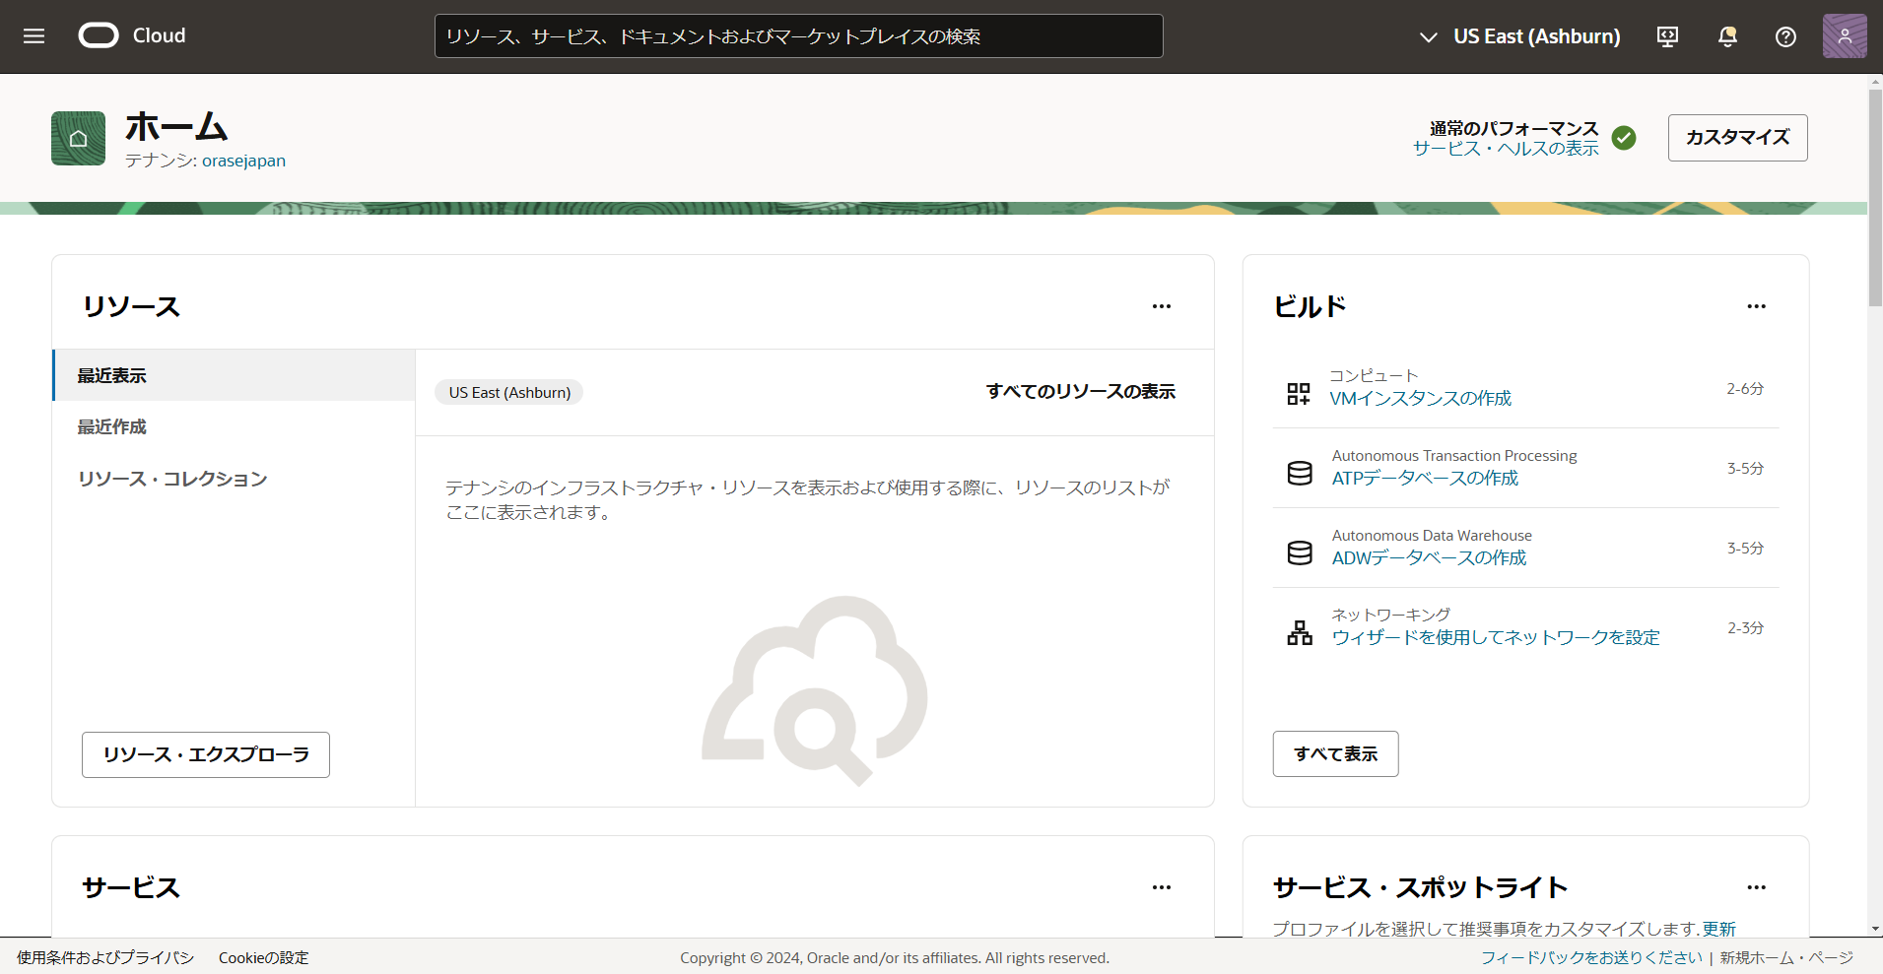
Task: Open the hamburger navigation menu
Action: click(x=34, y=36)
